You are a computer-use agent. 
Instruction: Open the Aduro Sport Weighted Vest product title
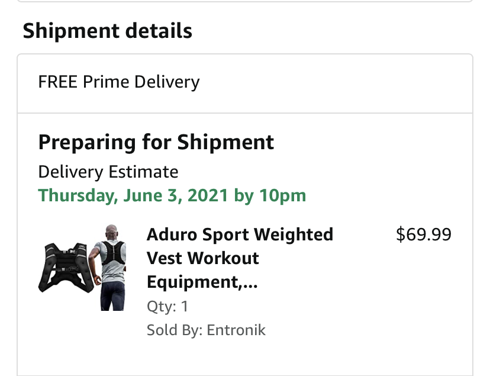click(240, 258)
